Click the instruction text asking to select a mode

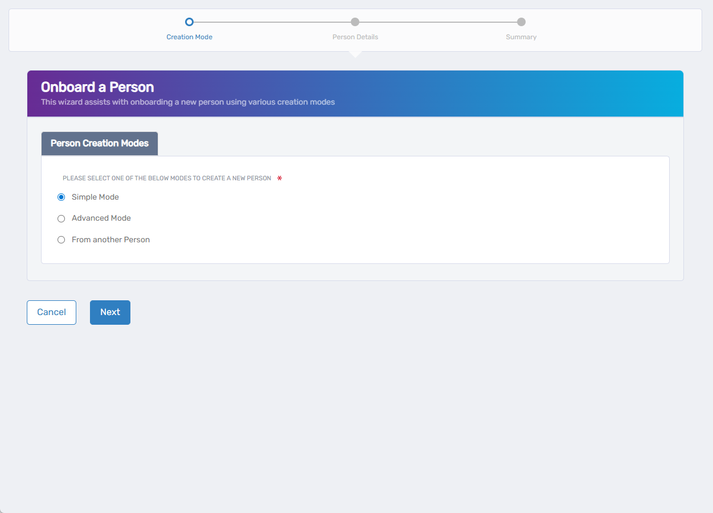click(167, 177)
